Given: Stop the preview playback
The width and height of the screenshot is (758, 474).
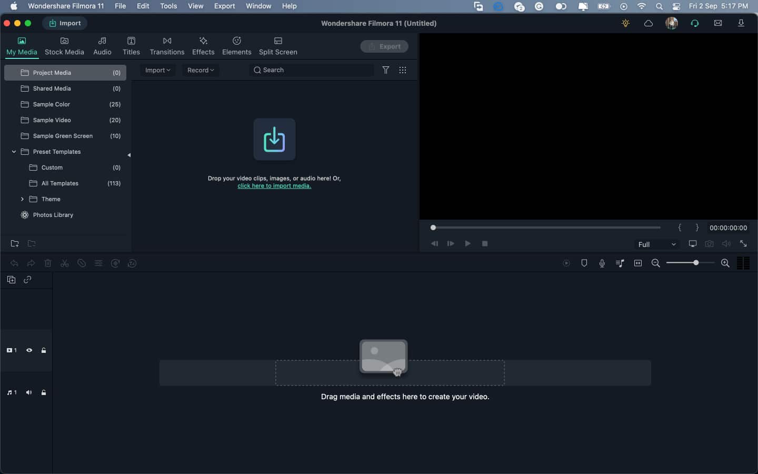Looking at the screenshot, I should [x=485, y=243].
